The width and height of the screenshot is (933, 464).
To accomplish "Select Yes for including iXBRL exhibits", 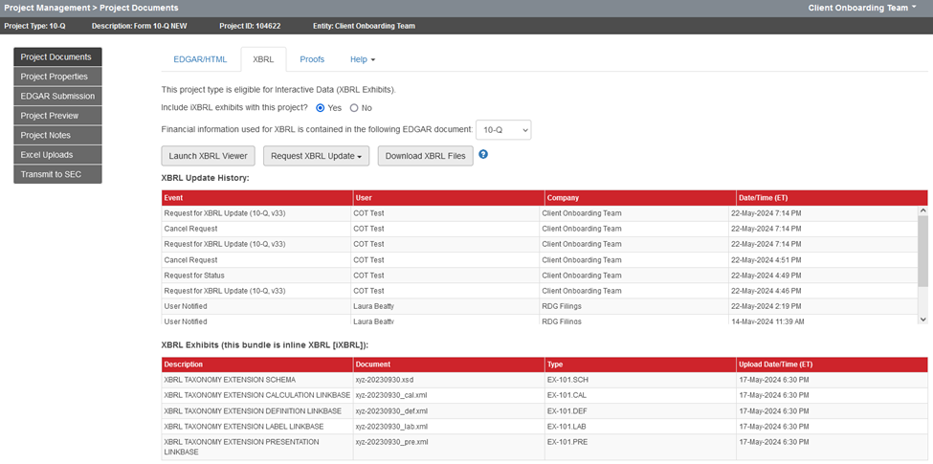I will pos(321,108).
